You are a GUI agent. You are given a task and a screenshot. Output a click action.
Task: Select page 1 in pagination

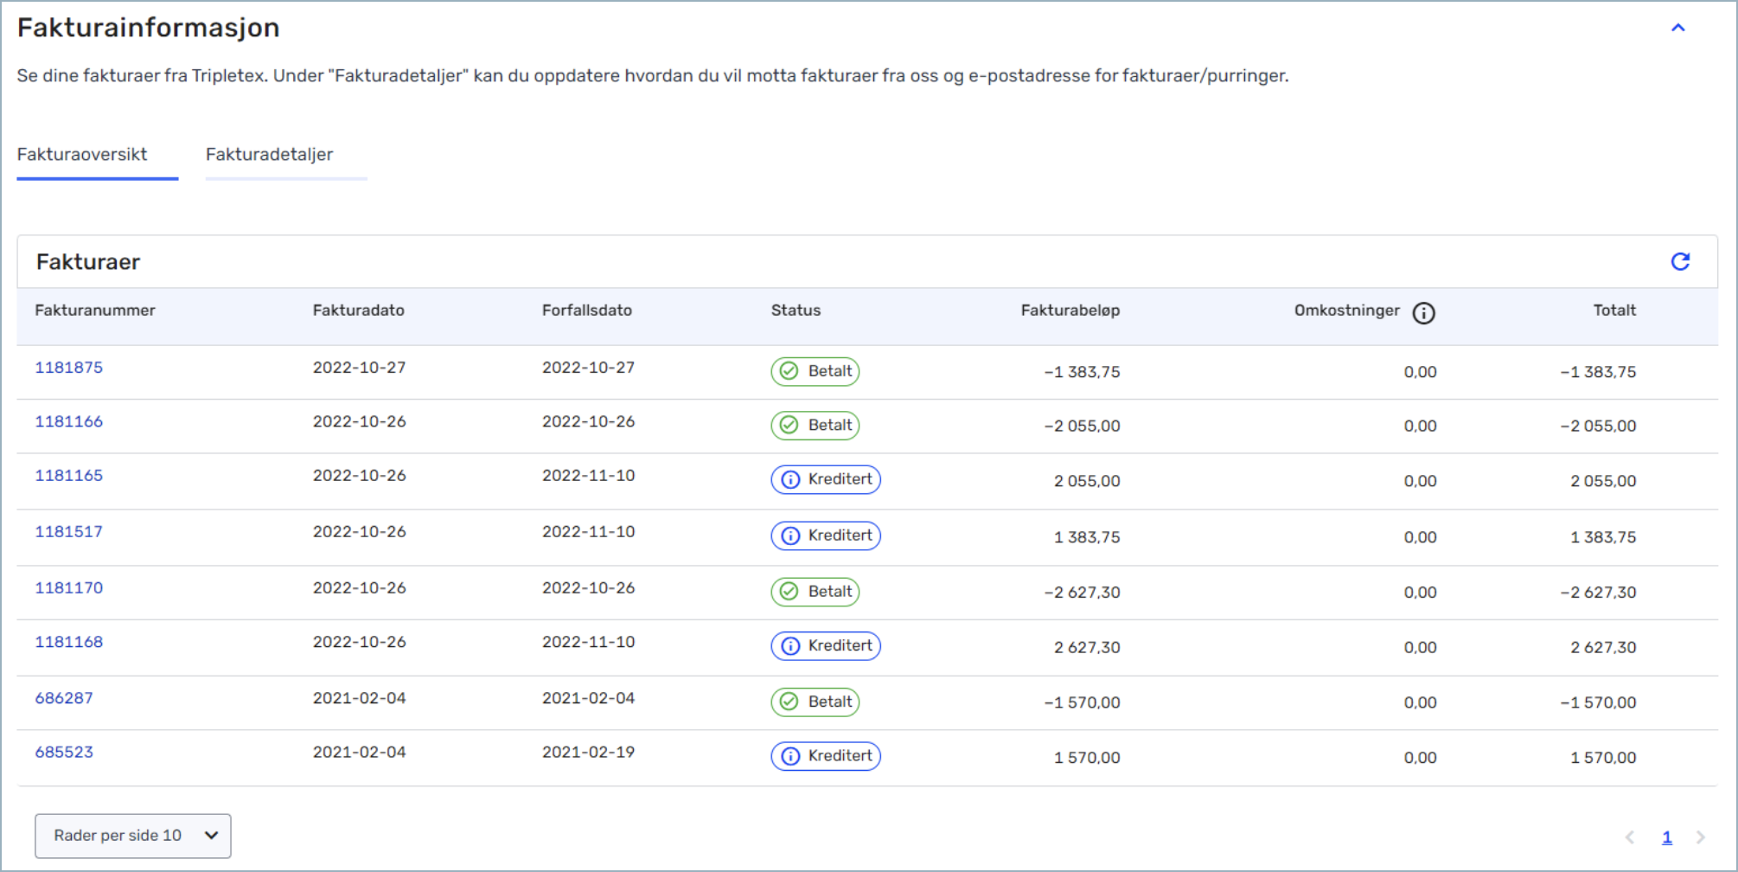(1666, 837)
